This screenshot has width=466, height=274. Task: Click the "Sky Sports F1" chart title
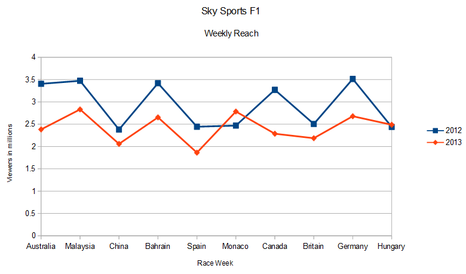pyautogui.click(x=231, y=11)
